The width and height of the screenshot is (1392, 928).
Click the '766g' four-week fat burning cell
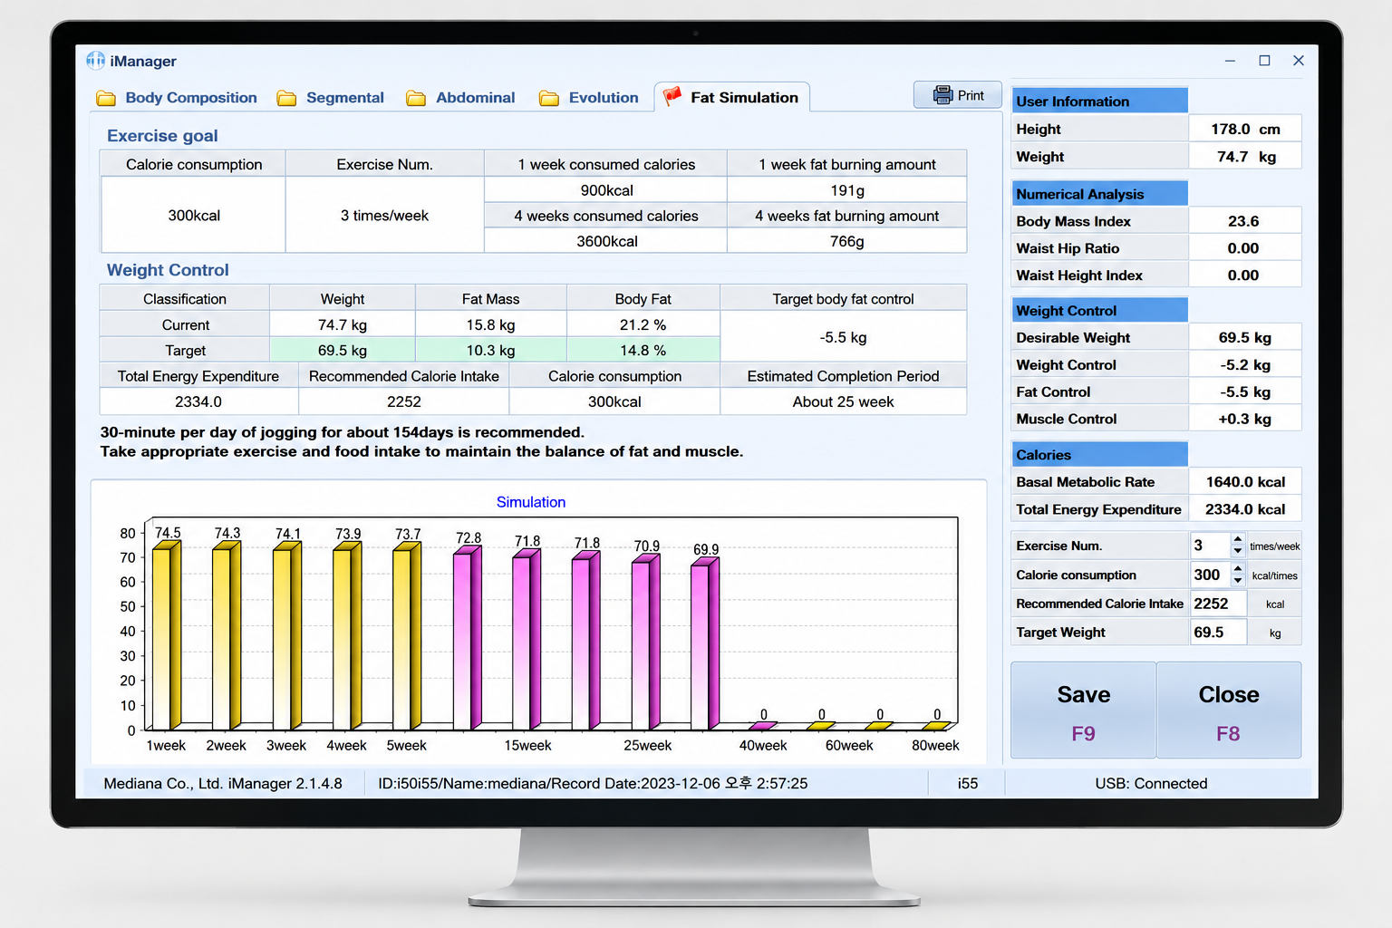847,241
